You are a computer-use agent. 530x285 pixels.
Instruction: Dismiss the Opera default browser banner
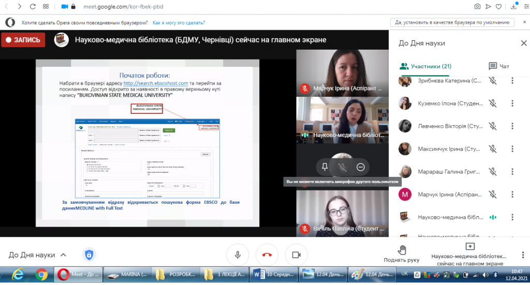point(525,22)
